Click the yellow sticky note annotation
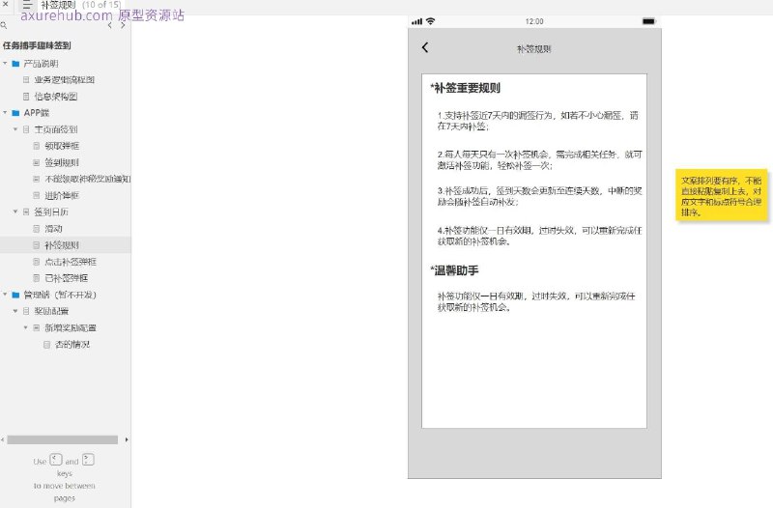 722,195
